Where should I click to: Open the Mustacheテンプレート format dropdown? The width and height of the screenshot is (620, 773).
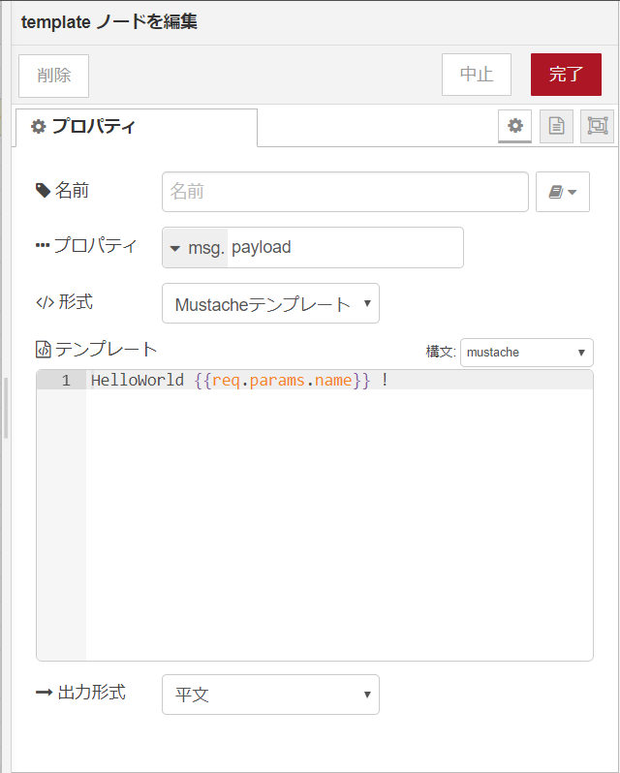coord(270,303)
